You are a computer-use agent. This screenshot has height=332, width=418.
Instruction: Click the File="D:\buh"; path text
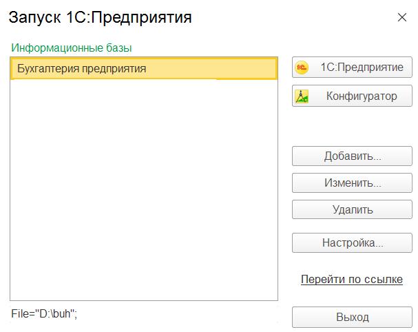(x=48, y=313)
